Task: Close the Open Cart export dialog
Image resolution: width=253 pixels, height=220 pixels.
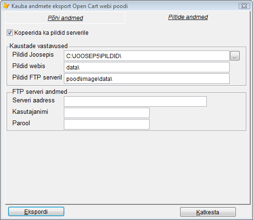Action: tap(244, 6)
